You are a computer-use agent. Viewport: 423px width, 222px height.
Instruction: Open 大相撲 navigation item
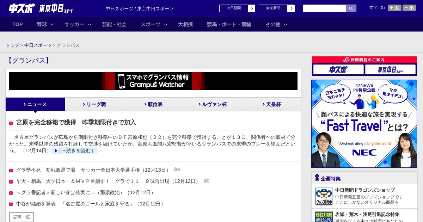click(x=185, y=24)
